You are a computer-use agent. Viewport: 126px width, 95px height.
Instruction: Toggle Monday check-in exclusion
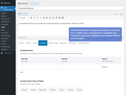pyautogui.click(x=24, y=90)
